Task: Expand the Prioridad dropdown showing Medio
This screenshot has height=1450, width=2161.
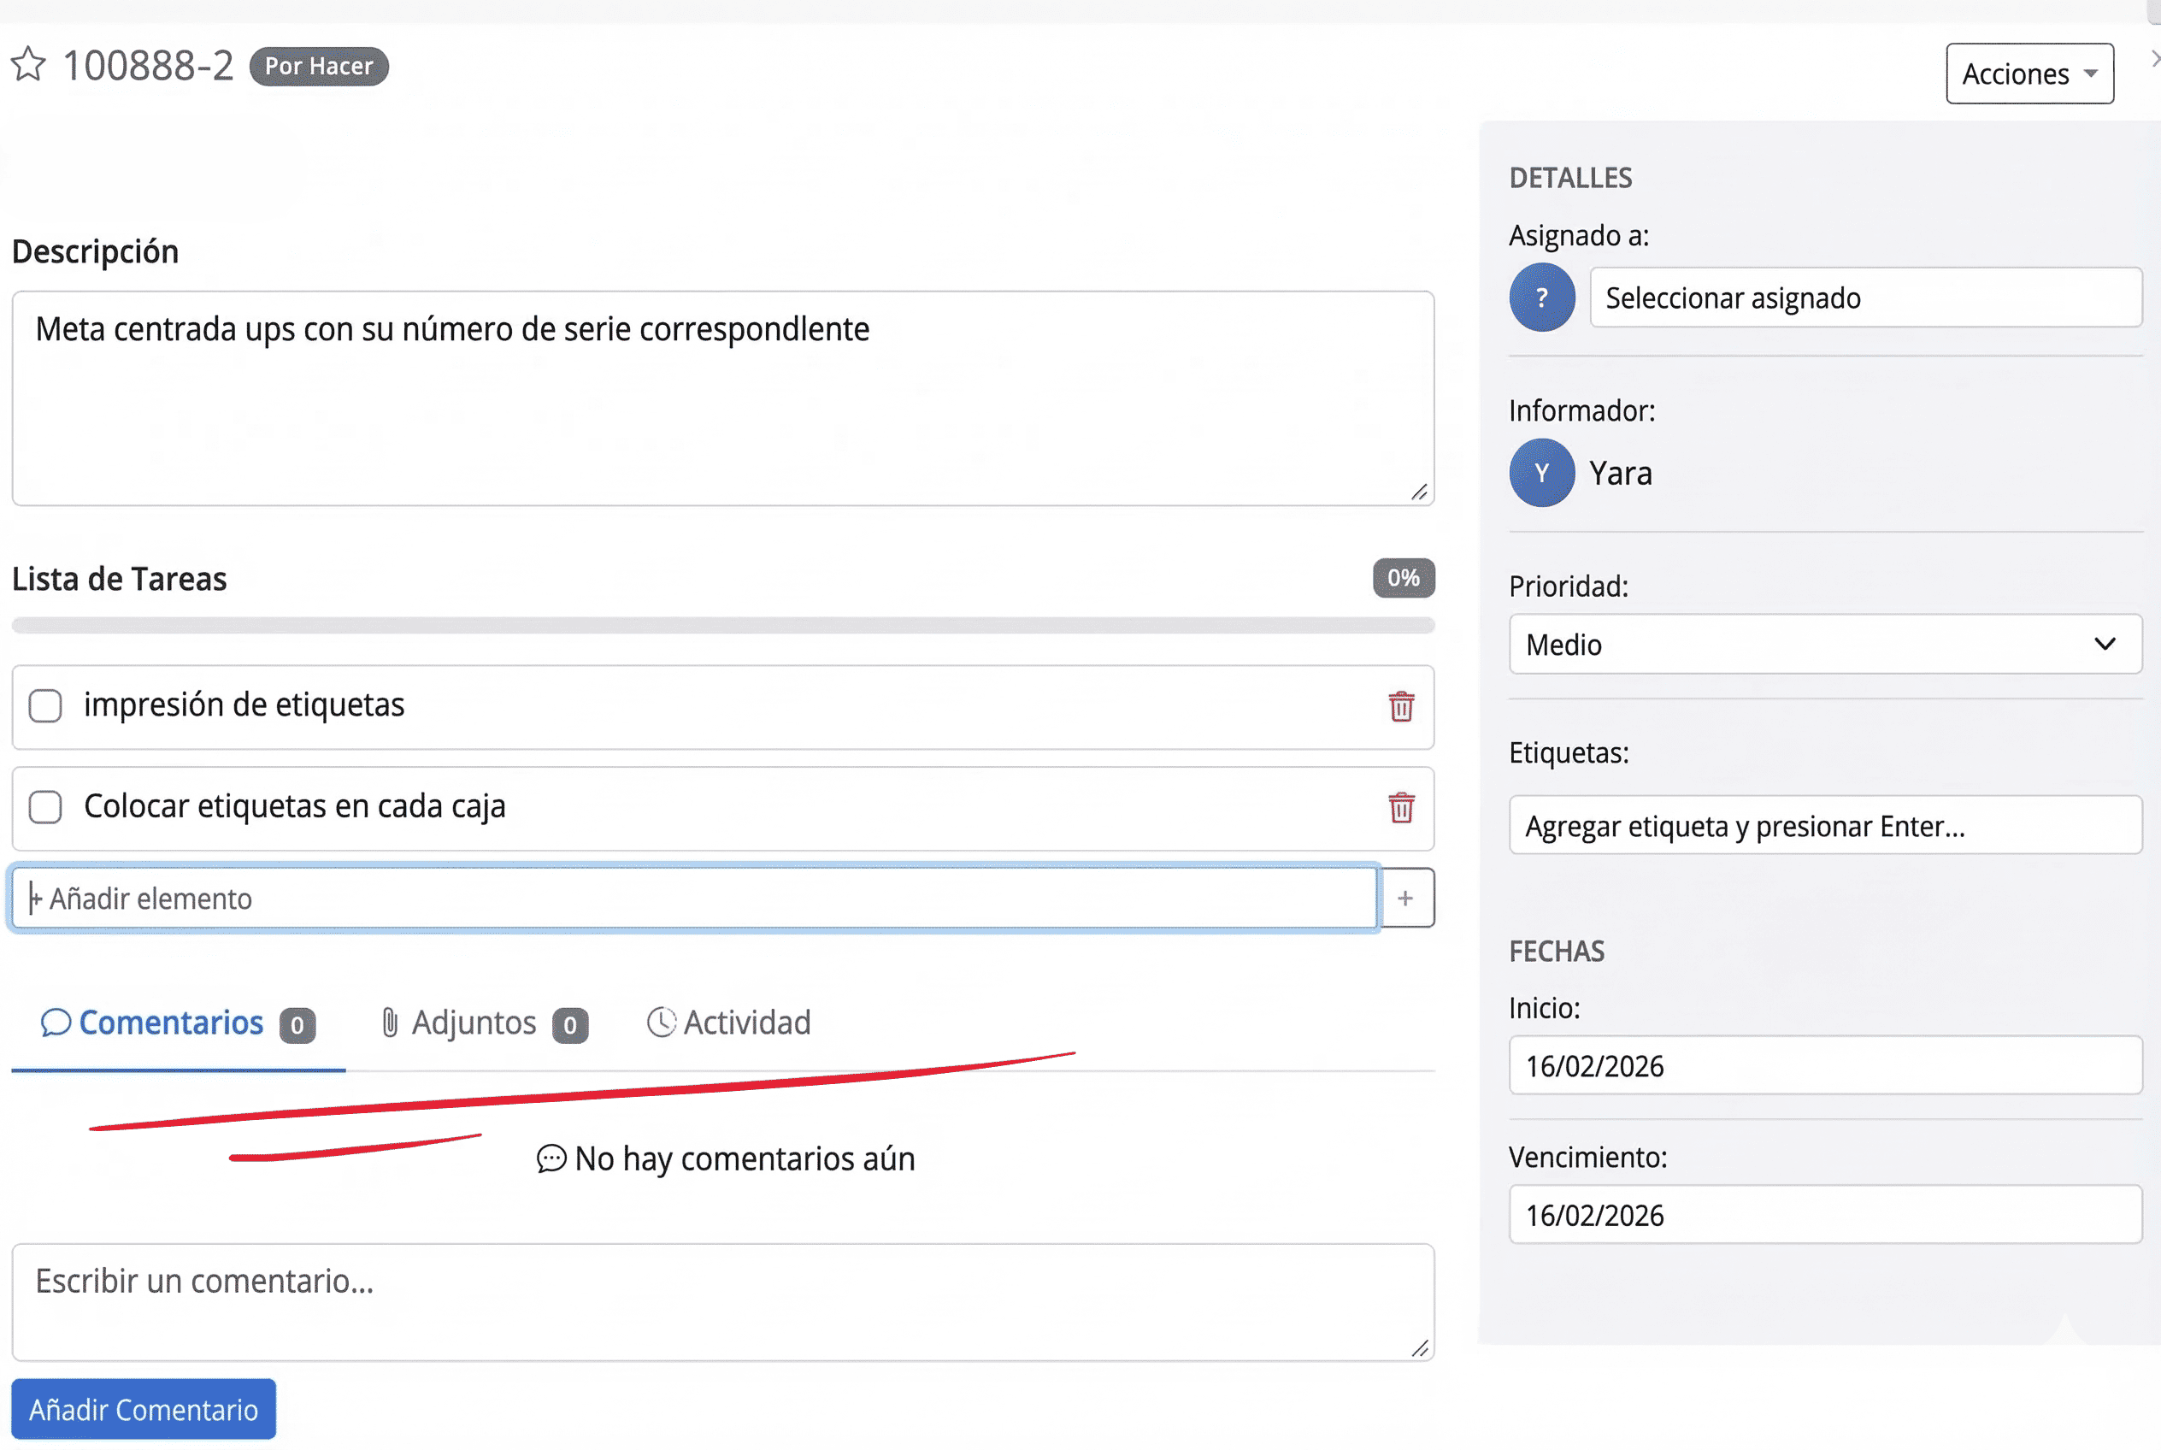Action: [x=1824, y=645]
